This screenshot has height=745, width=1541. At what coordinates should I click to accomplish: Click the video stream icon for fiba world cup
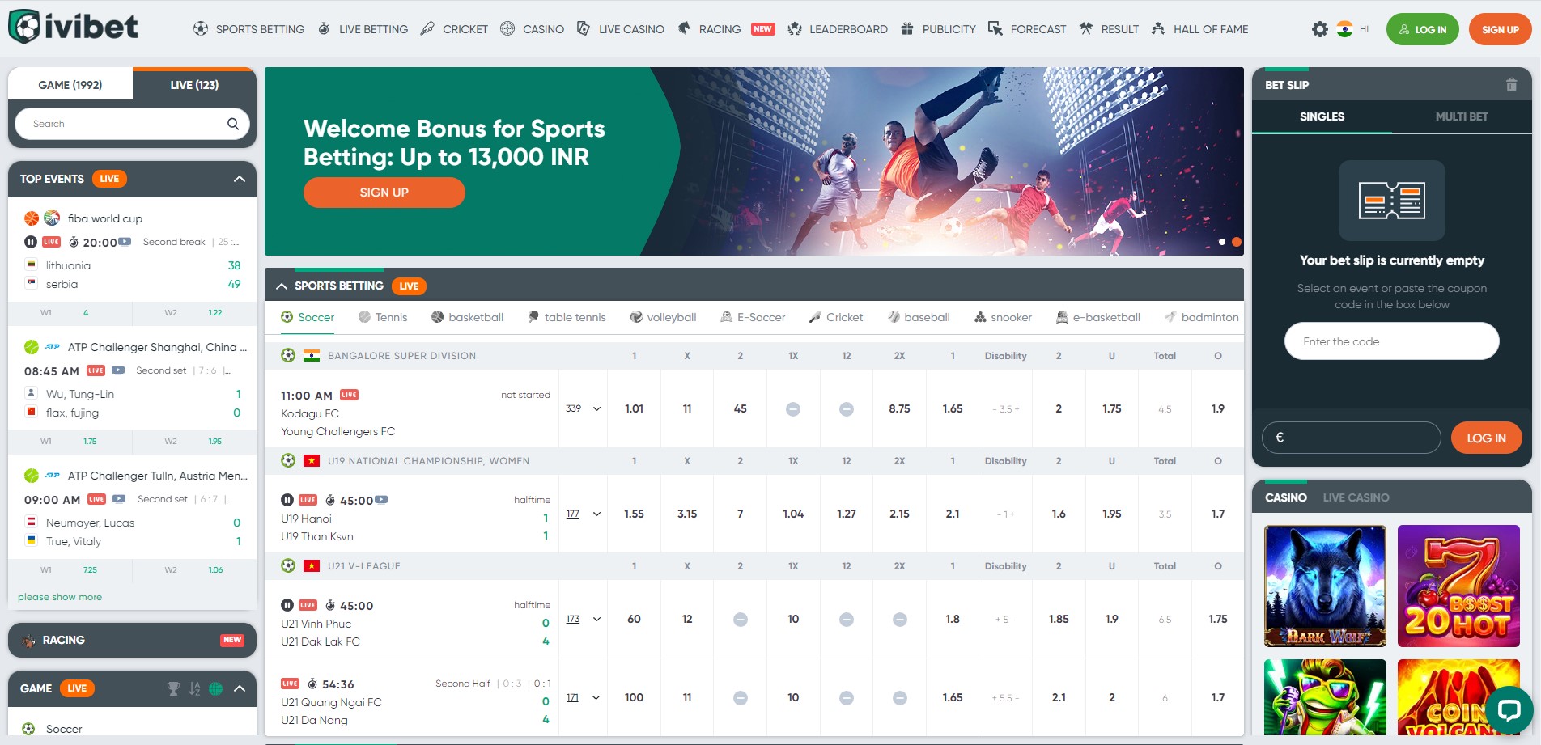tap(125, 242)
